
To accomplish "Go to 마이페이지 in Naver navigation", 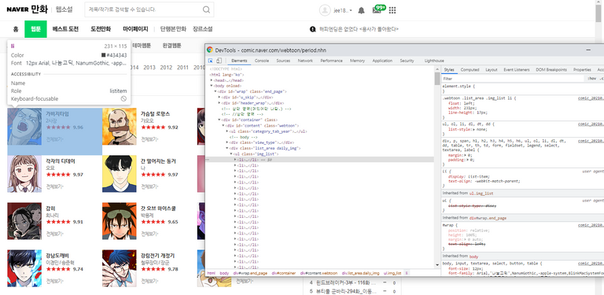I will (135, 29).
